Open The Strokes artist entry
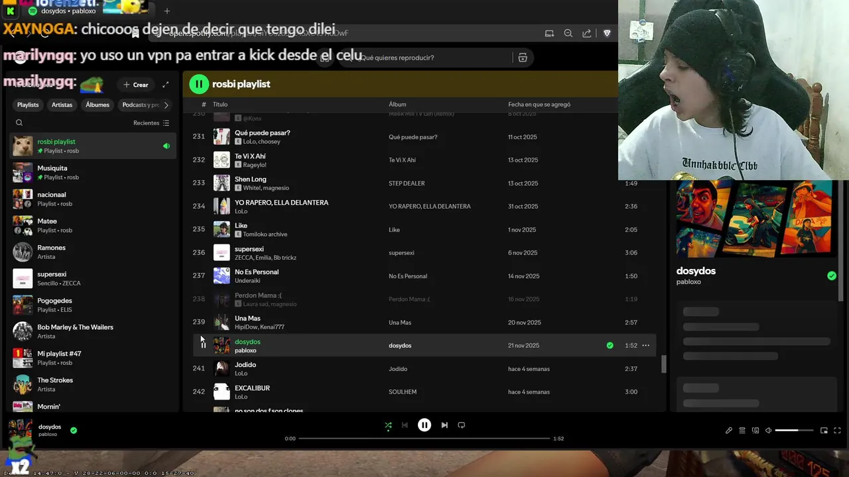The height and width of the screenshot is (477, 849). point(93,384)
